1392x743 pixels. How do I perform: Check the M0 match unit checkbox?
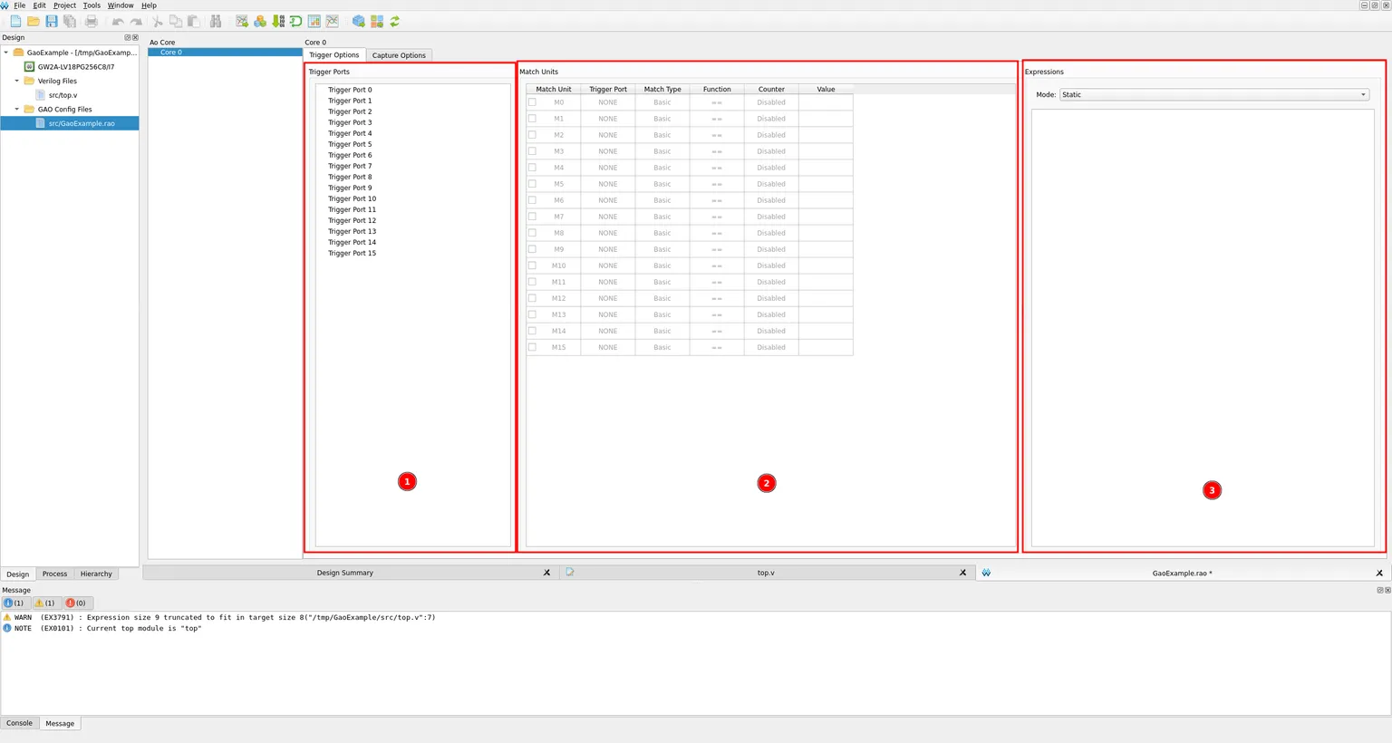[532, 102]
